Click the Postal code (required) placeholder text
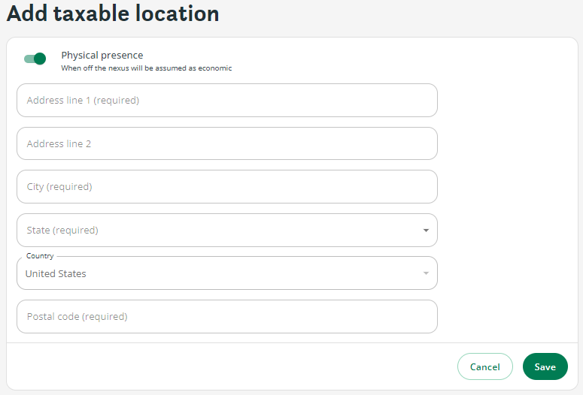 pyautogui.click(x=77, y=317)
